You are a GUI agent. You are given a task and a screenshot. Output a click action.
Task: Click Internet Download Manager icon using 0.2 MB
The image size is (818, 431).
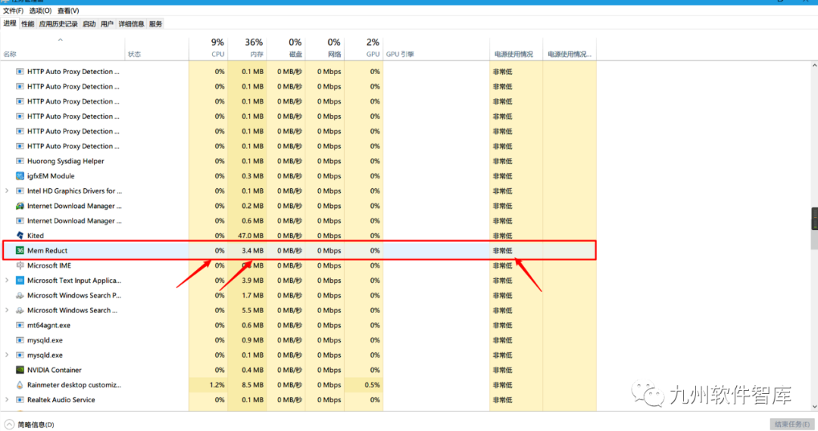coord(20,206)
